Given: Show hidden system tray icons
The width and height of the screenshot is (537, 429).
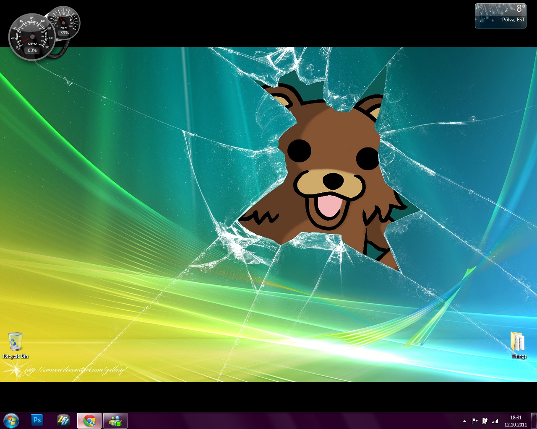Looking at the screenshot, I should (464, 421).
